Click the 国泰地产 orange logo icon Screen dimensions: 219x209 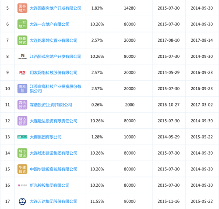(22, 8)
